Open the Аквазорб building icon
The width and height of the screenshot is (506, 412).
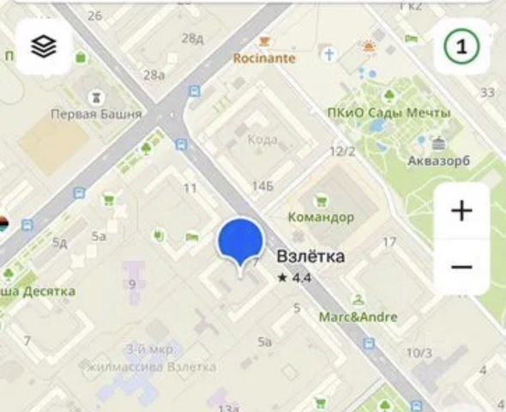pos(438,143)
